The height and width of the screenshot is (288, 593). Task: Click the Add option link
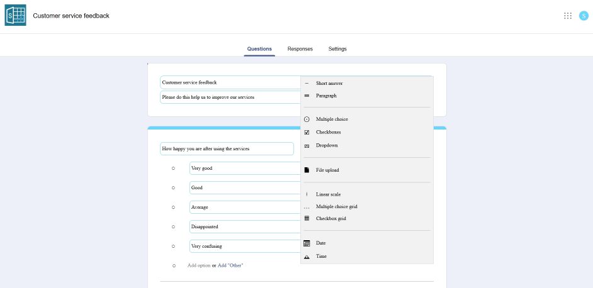(x=199, y=265)
